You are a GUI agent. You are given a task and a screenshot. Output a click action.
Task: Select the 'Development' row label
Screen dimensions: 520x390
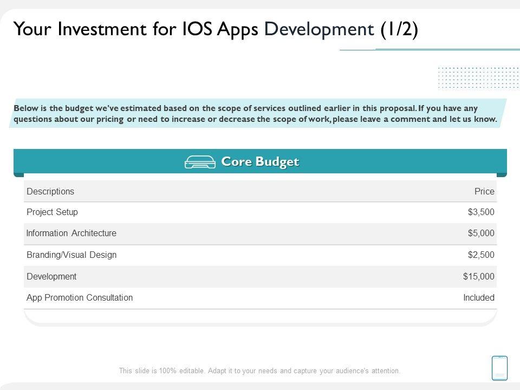pos(51,276)
